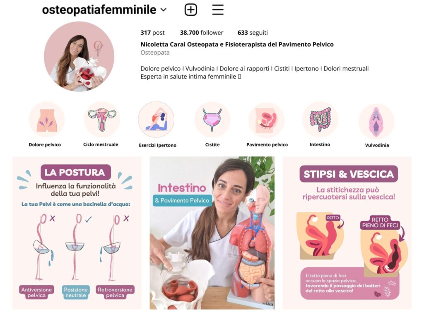Open the profile picture
The width and height of the screenshot is (424, 315).
coord(79,57)
